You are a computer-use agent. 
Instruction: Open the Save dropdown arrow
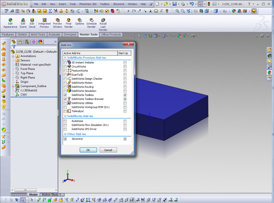[179, 4]
